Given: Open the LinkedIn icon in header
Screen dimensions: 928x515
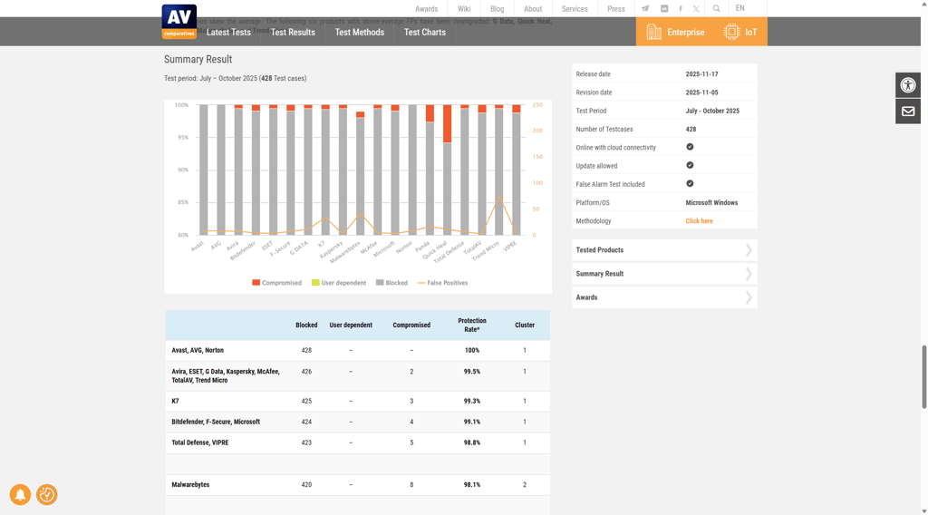Looking at the screenshot, I should tap(664, 9).
